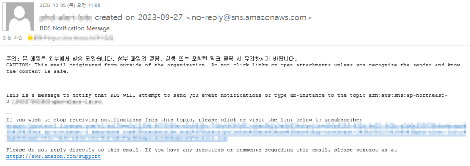
Task: Click the 'Please do not reply directly' sentence
Action: 202,150
